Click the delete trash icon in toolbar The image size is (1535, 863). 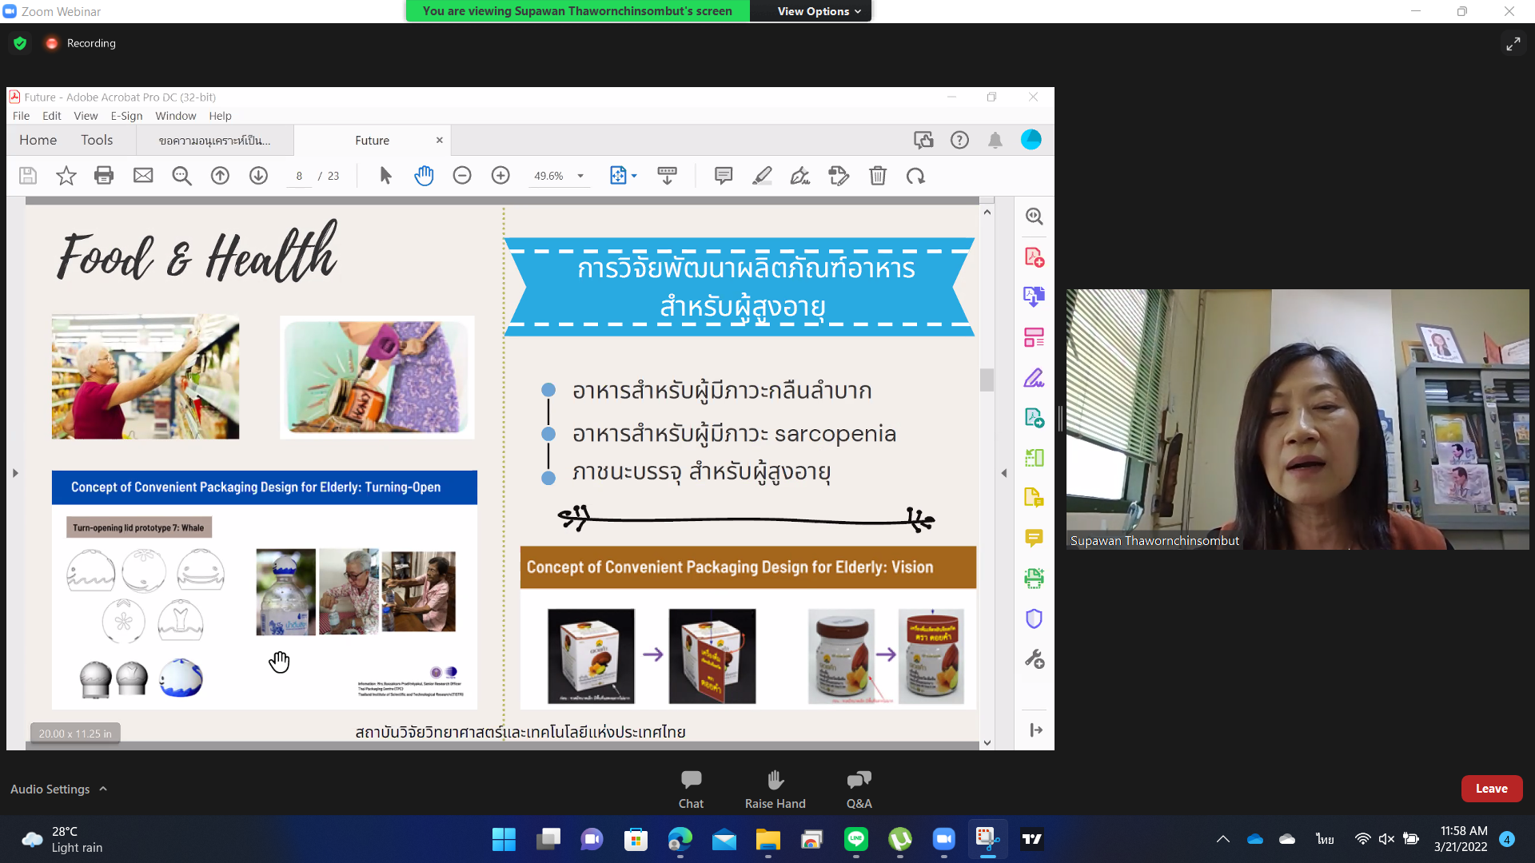(878, 176)
